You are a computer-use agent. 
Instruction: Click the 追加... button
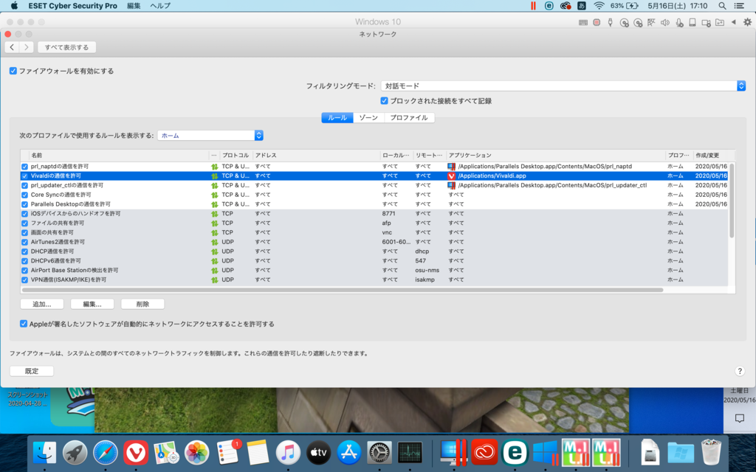(x=41, y=304)
